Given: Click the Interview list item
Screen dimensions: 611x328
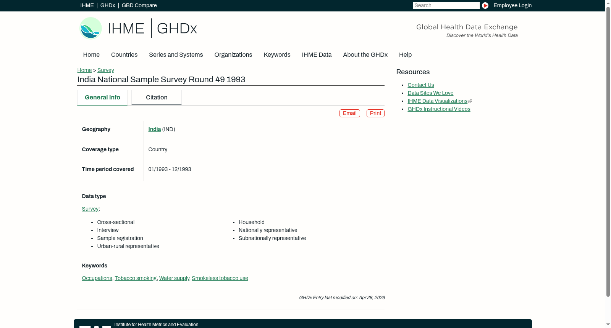Looking at the screenshot, I should click(x=108, y=230).
